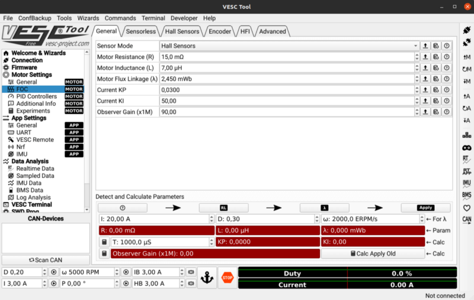
Task: Click the connect icon in right toolbar
Action: pyautogui.click(x=466, y=30)
